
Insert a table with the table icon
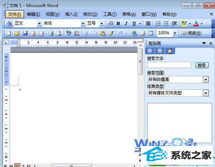151,33
